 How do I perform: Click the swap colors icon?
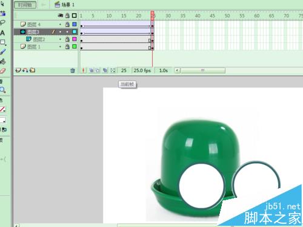coord(4,129)
